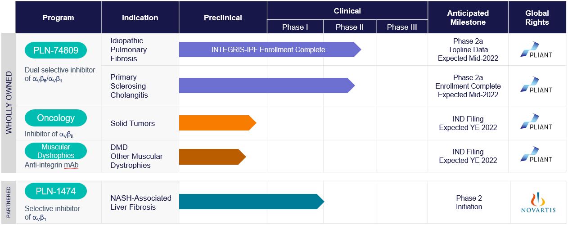The image size is (568, 225).
Task: Click the Anticipated Milestone column header
Action: coord(468,18)
